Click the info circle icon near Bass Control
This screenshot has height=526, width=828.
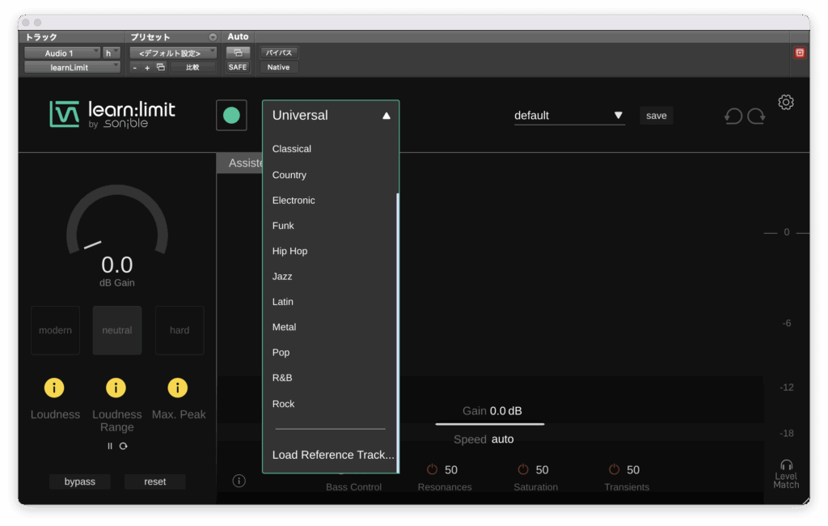pos(239,481)
